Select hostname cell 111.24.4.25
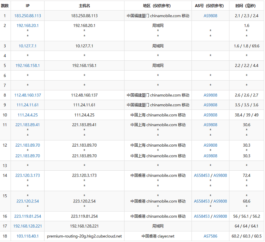The height and width of the screenshot is (242, 265). (x=84, y=115)
